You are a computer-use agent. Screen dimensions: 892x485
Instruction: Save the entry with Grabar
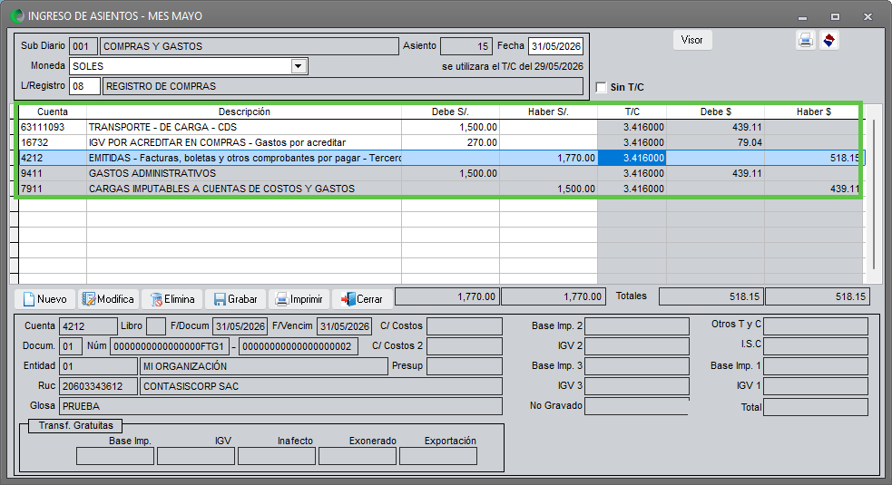click(x=235, y=299)
